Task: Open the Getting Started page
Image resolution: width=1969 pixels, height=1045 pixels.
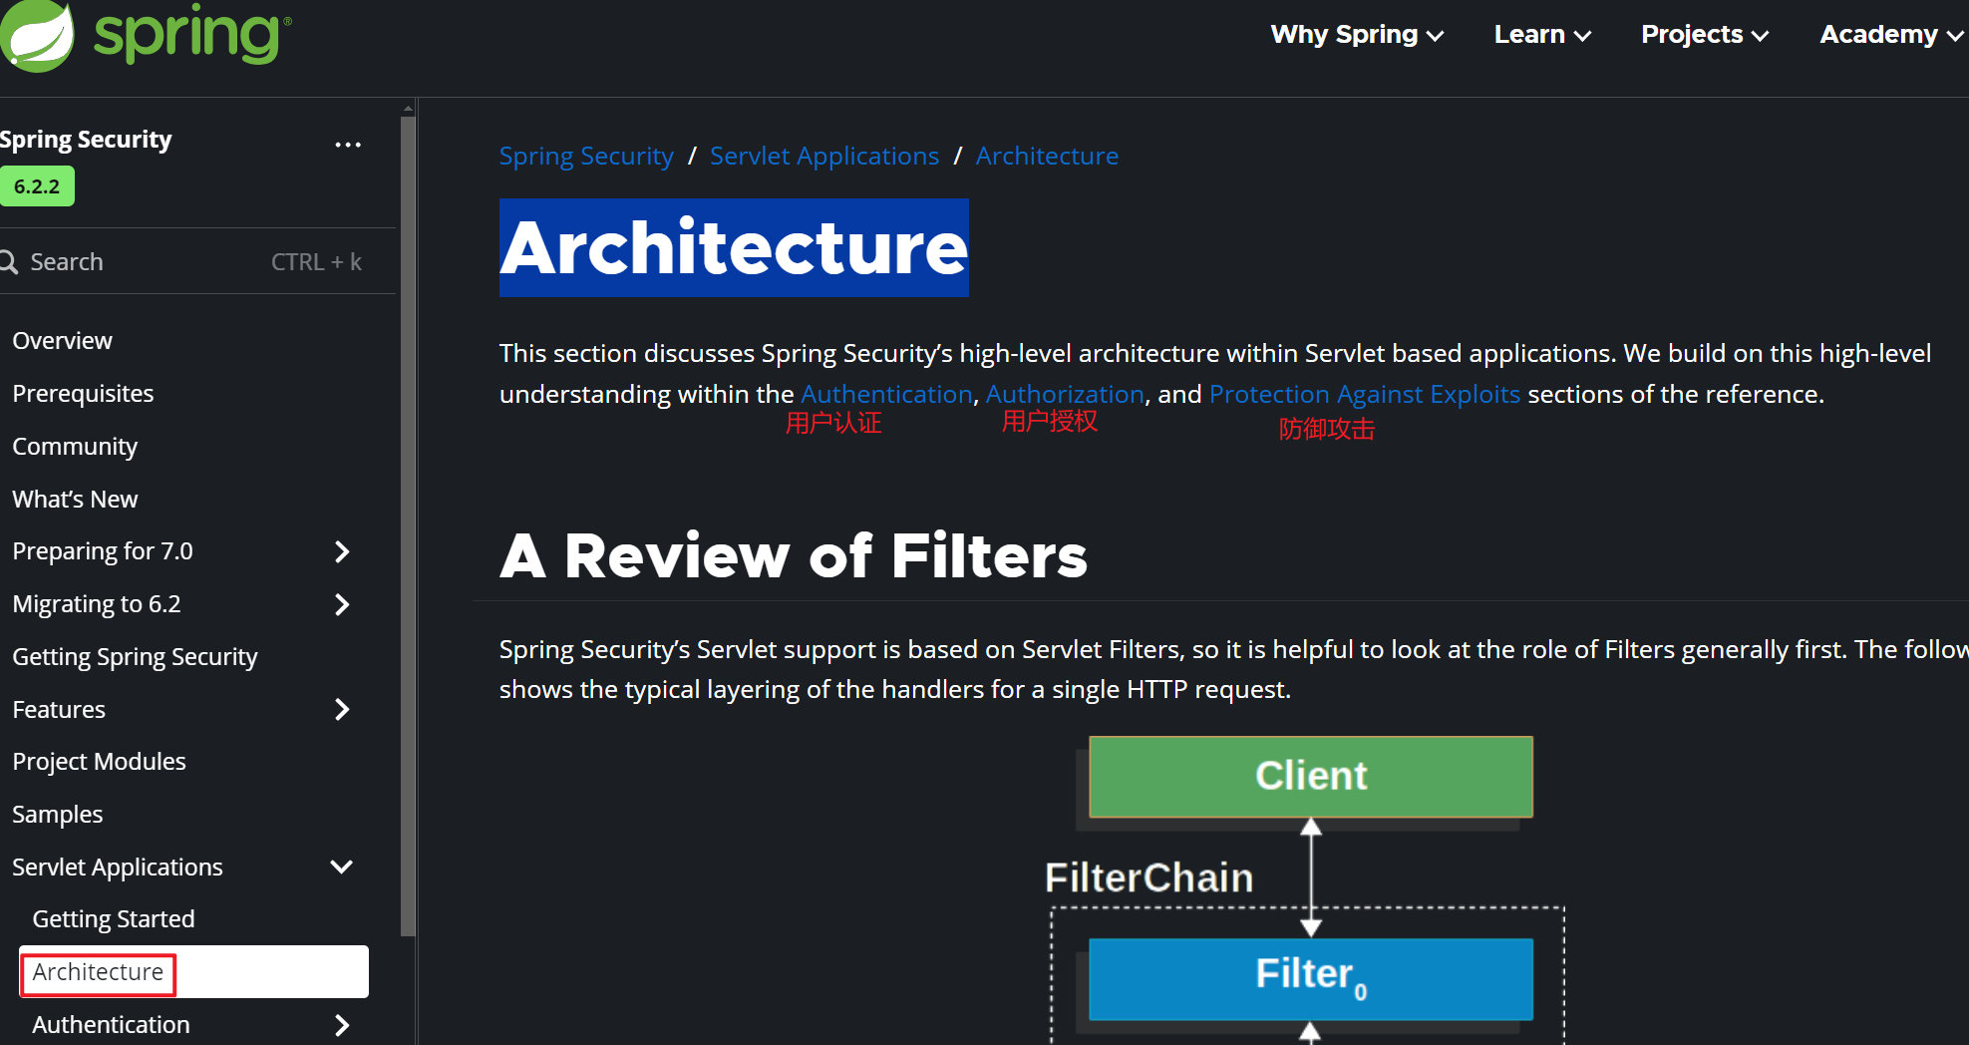Action: click(114, 919)
